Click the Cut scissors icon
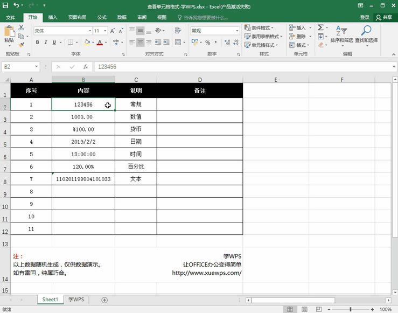The height and width of the screenshot is (313, 398). pyautogui.click(x=21, y=27)
